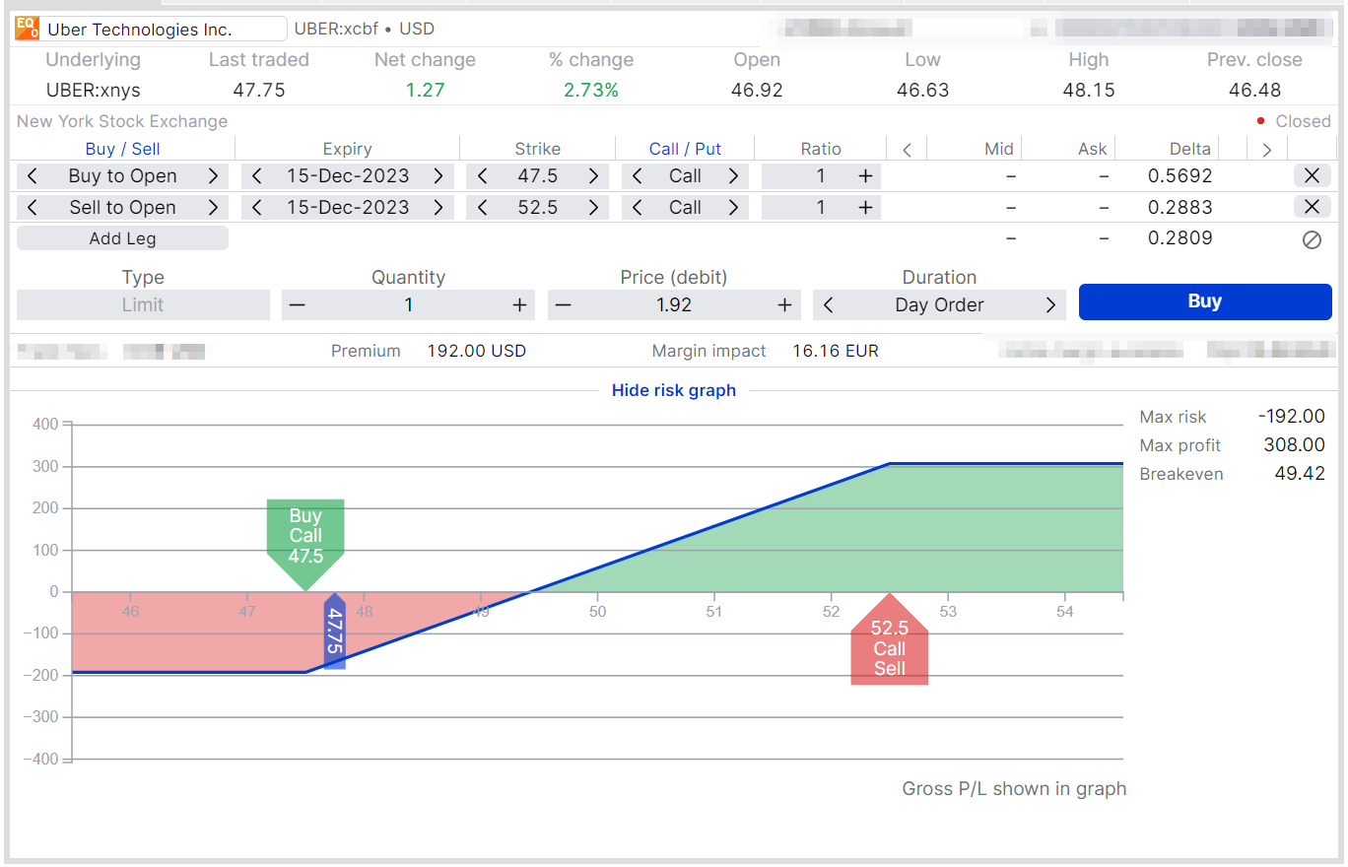Increase ratio on the Sell to Open leg
This screenshot has height=867, width=1348.
click(x=865, y=208)
